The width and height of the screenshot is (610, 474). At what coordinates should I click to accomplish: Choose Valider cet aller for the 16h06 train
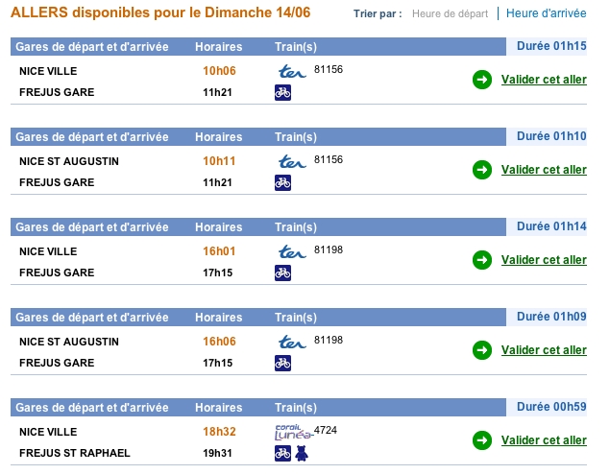544,350
